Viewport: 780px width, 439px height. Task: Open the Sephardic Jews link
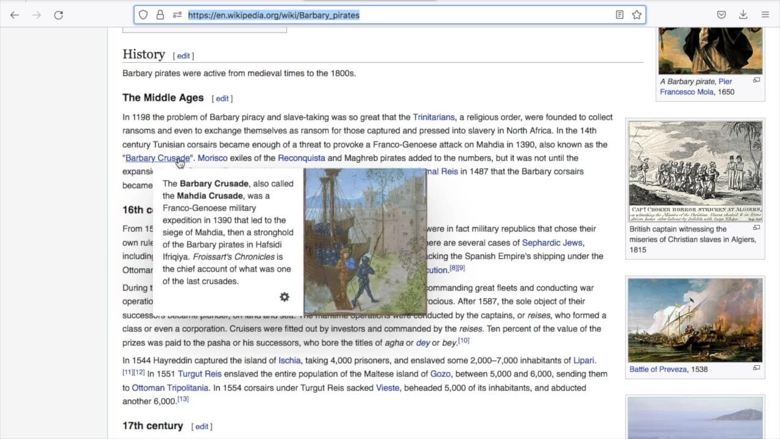(x=552, y=243)
